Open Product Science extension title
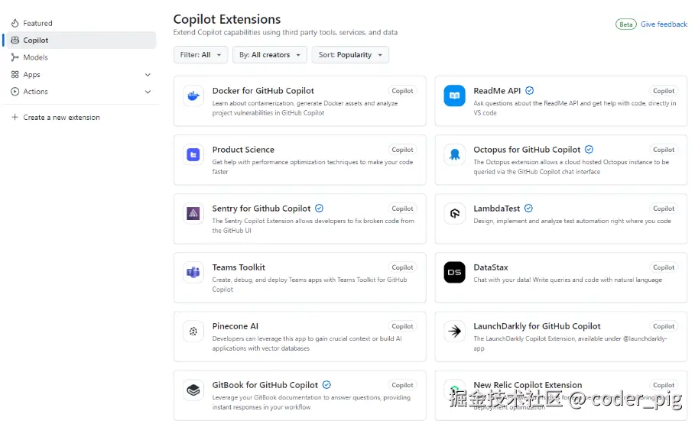The image size is (695, 424). coord(243,149)
